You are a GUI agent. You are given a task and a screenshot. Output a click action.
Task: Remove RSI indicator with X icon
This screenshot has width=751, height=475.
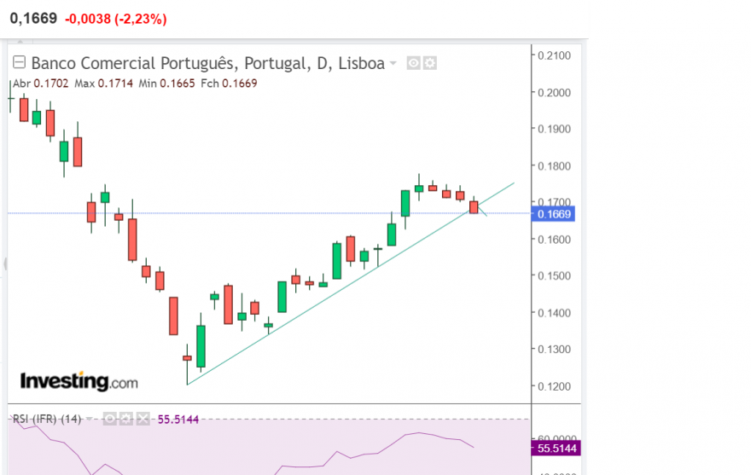pos(143,420)
